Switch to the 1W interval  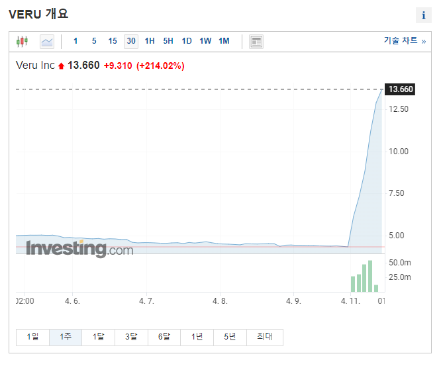pyautogui.click(x=205, y=41)
